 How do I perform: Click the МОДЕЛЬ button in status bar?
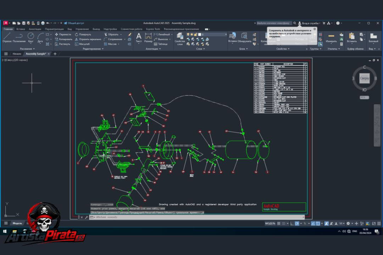270,223
